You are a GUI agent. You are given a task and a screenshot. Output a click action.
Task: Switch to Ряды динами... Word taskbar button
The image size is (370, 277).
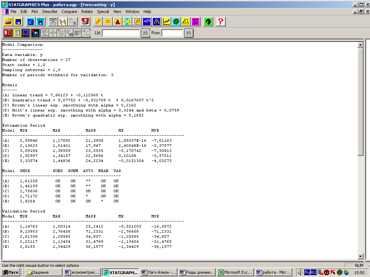pos(197,272)
